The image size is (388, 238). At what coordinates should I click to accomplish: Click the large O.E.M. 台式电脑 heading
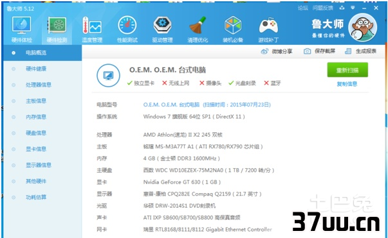[167, 70]
